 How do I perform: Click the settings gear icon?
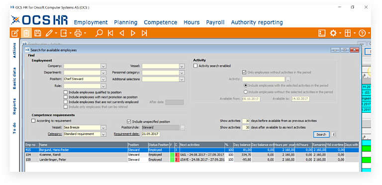pyautogui.click(x=333, y=33)
